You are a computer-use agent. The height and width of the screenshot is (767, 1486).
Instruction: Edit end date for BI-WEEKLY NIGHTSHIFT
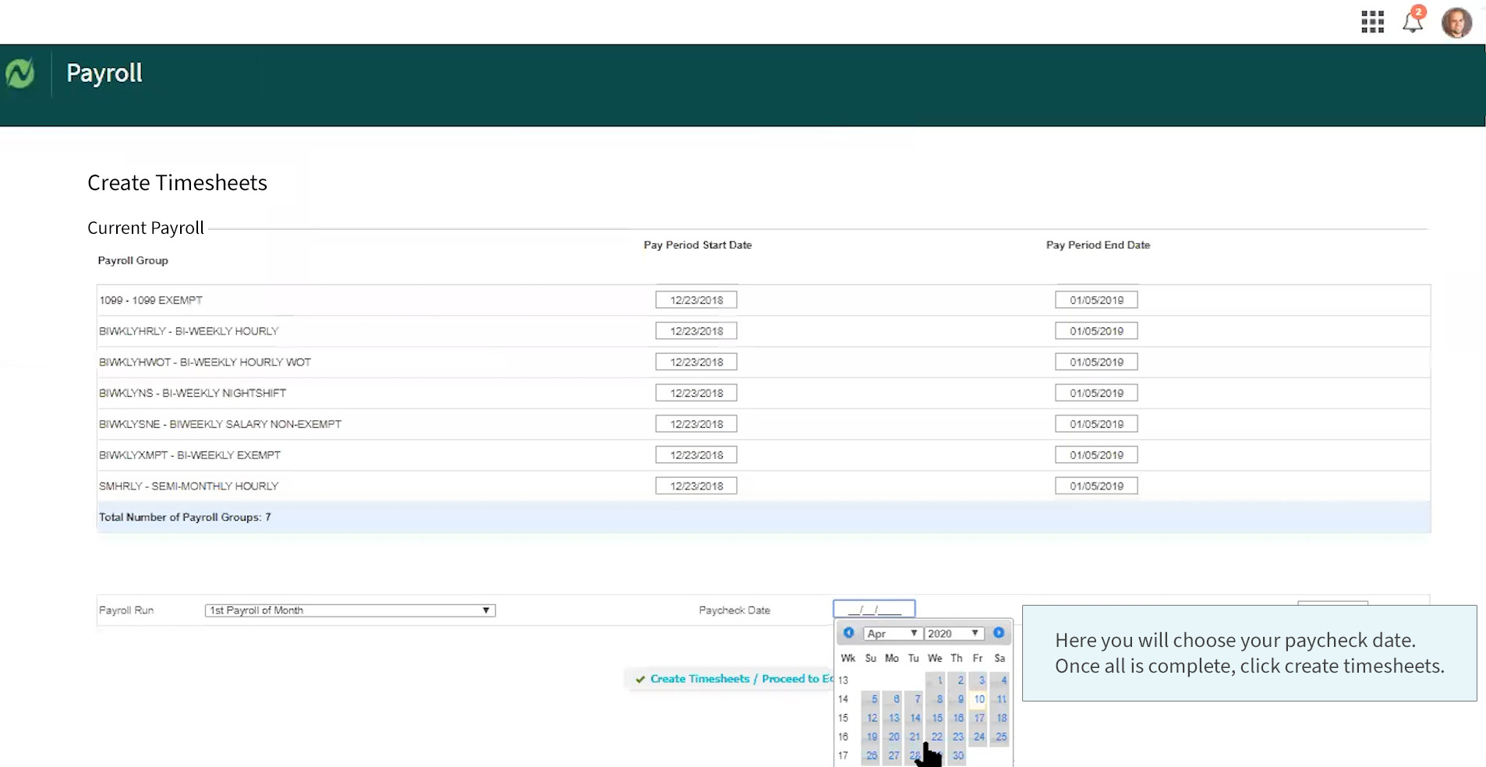(x=1096, y=393)
